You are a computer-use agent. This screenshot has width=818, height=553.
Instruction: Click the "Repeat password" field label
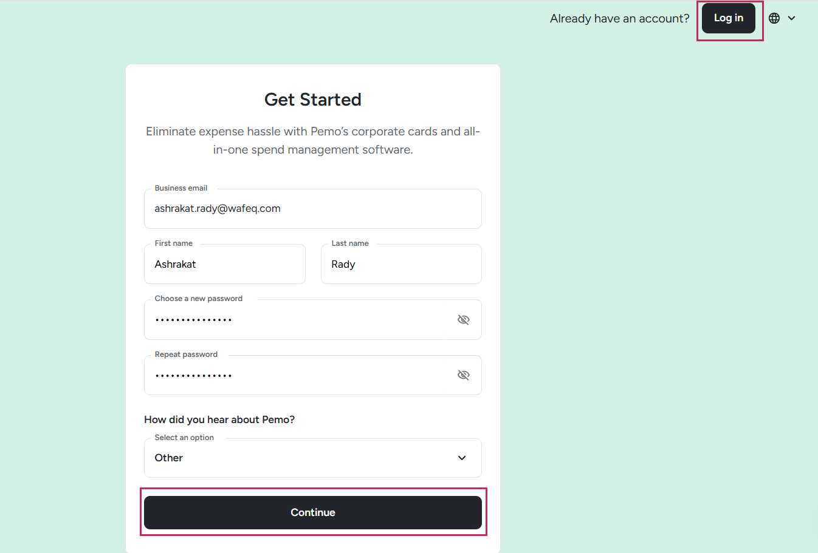[186, 355]
